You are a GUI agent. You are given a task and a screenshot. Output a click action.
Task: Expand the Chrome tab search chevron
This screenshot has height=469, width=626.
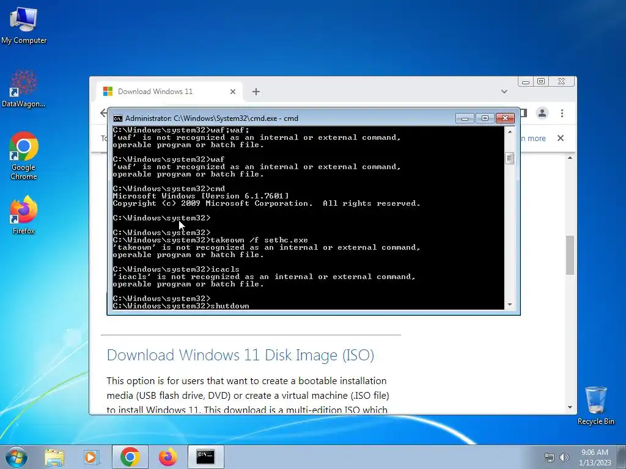504,92
